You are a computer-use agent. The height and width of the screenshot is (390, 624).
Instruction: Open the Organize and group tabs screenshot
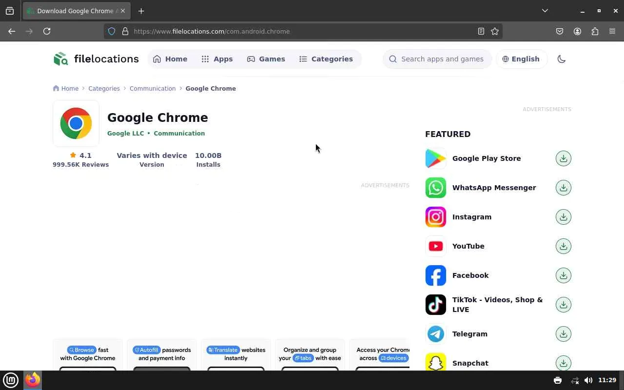[310, 355]
